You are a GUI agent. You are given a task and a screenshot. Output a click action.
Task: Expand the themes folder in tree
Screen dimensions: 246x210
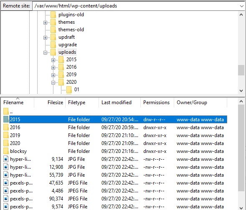(46, 22)
